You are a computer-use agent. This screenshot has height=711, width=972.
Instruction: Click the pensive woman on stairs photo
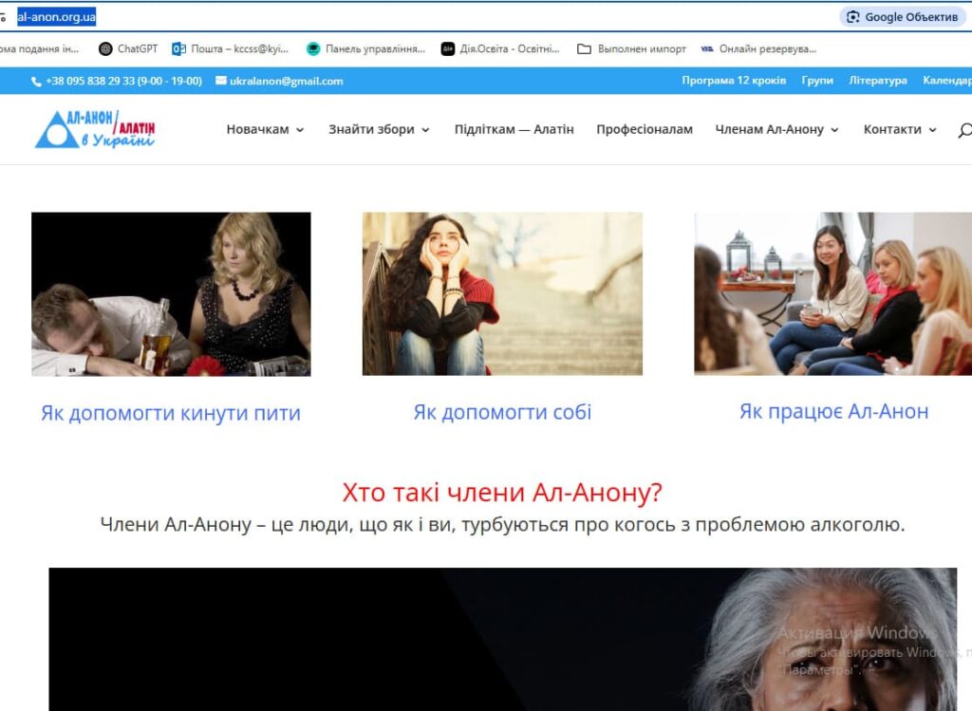(x=503, y=294)
